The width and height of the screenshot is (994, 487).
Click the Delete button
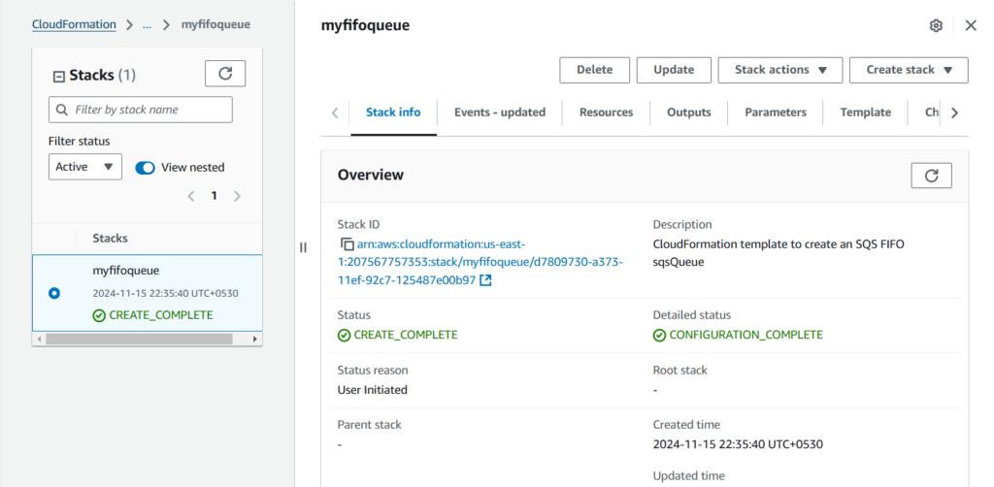click(594, 70)
